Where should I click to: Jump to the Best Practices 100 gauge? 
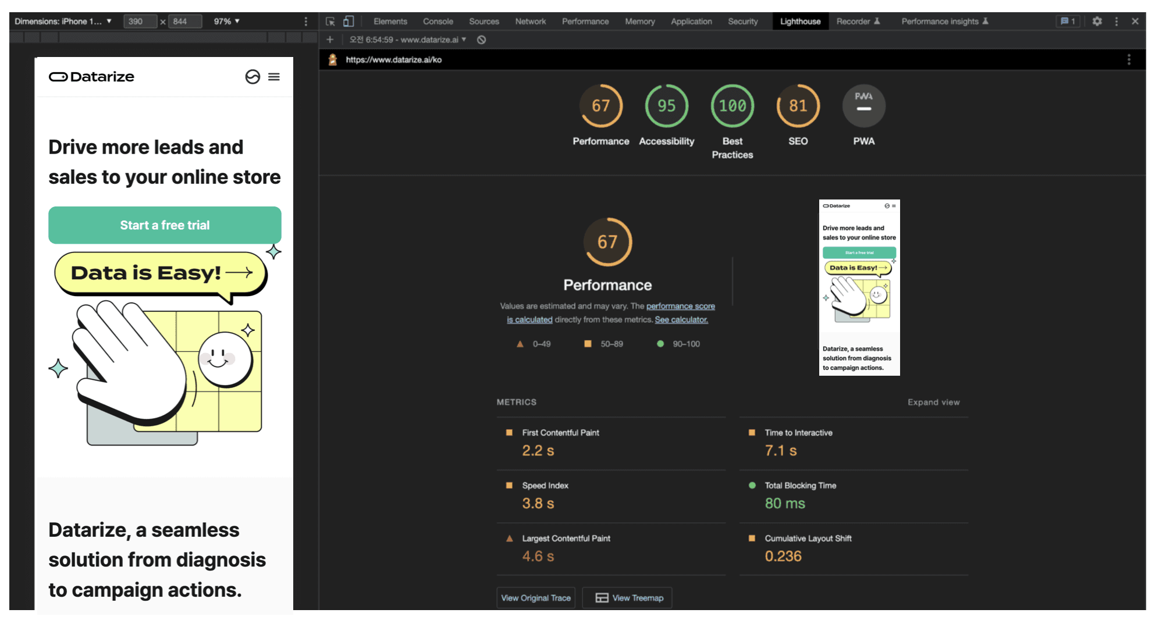733,122
